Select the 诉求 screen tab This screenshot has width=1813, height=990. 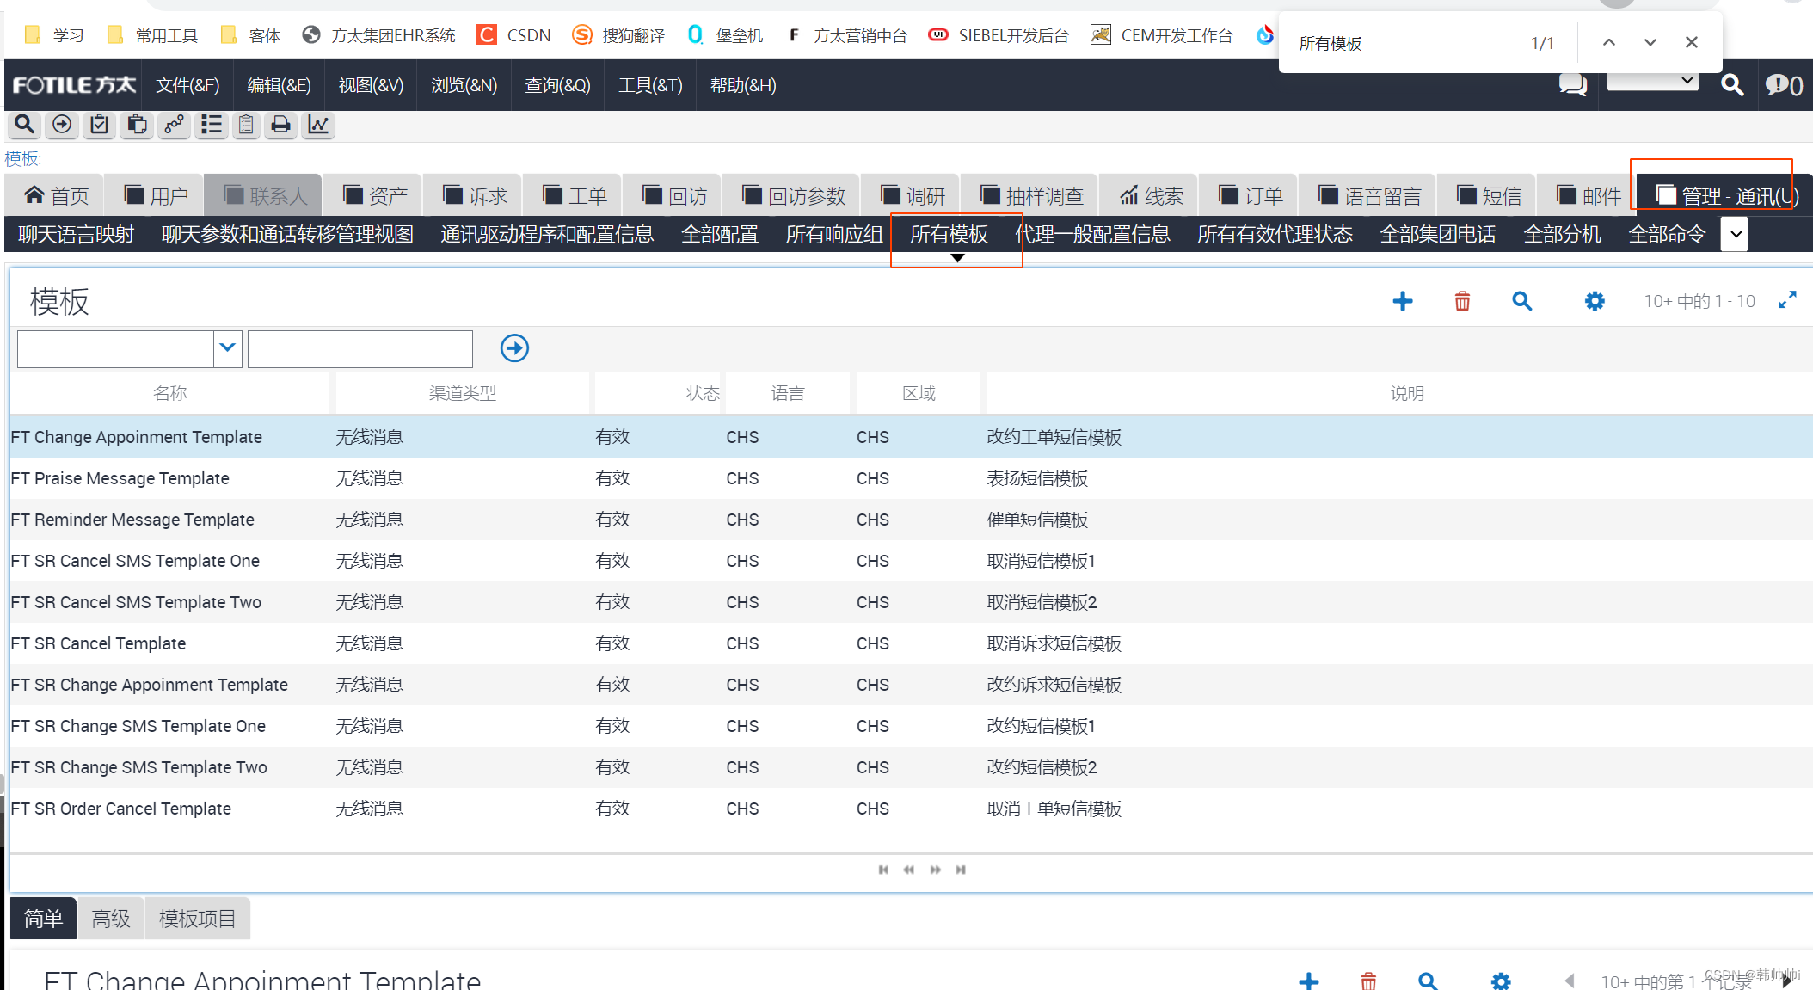click(x=475, y=196)
